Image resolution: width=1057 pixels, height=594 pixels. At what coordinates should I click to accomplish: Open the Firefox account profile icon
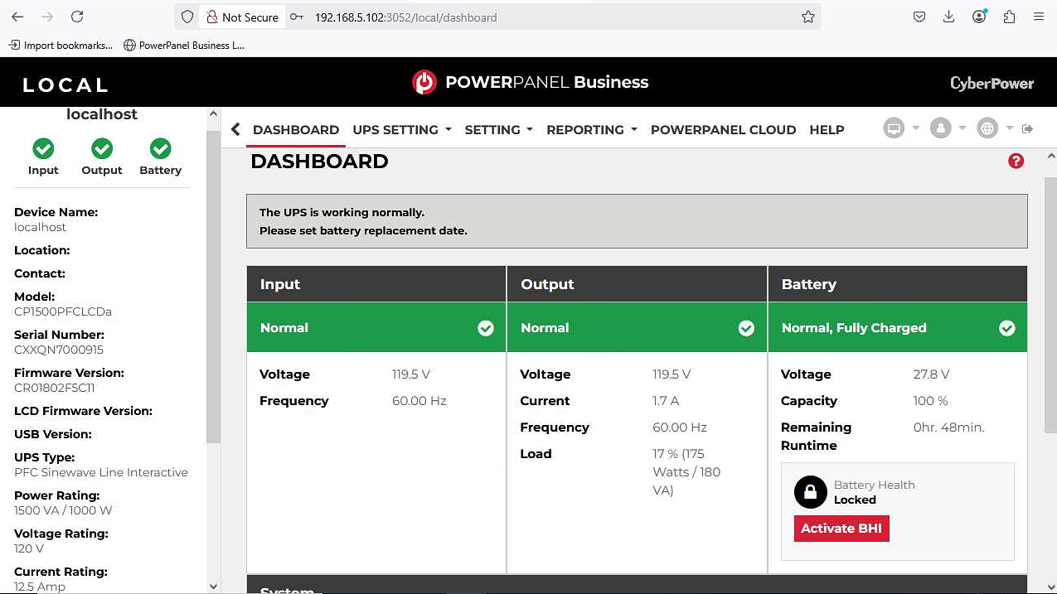979,17
